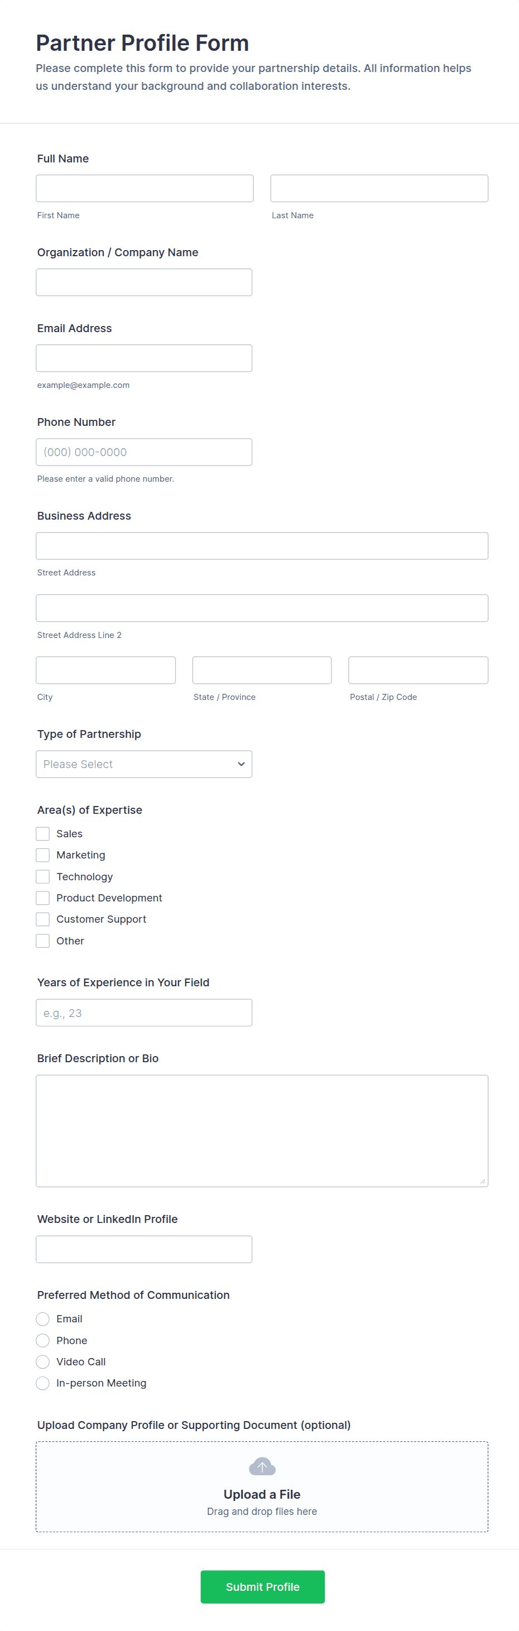Click the Email Address input box
Screen dimensions: 519x1631
point(143,358)
